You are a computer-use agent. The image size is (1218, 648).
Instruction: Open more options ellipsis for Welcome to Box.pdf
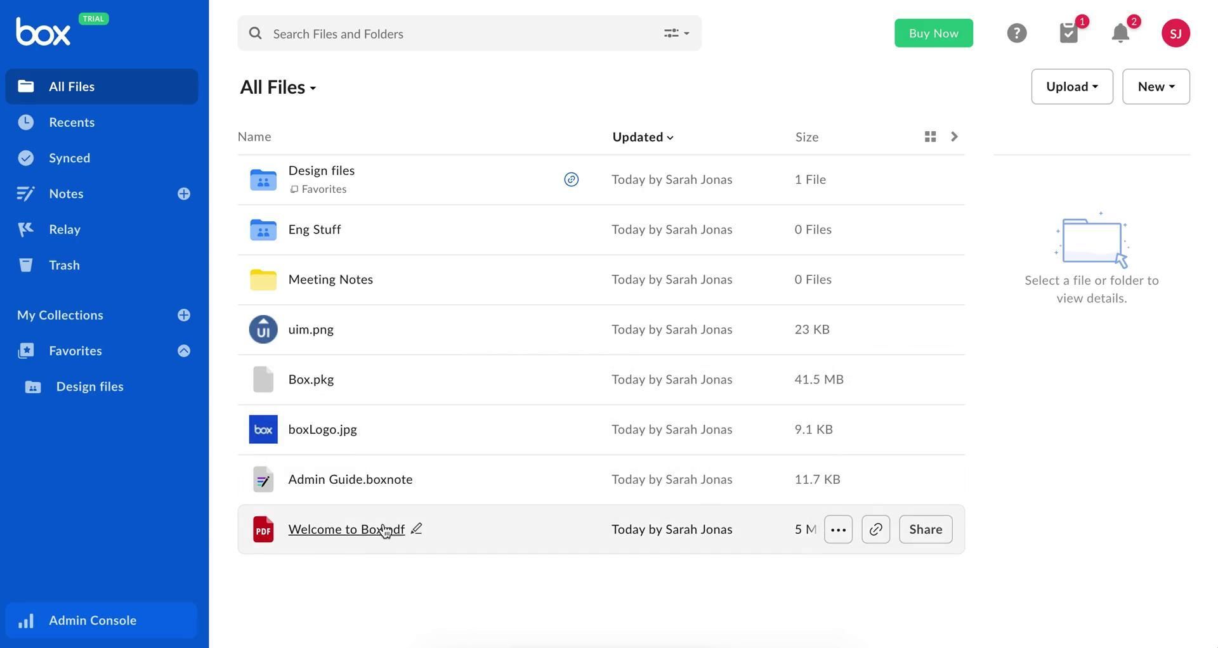[838, 529]
